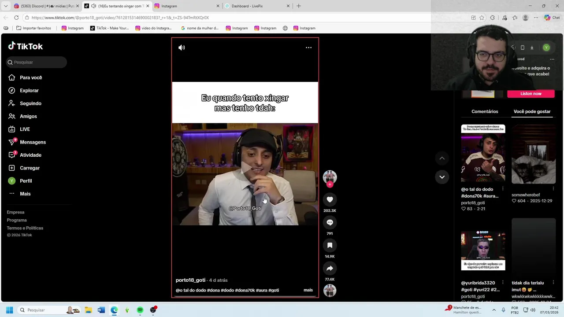The image size is (564, 317).
Task: Add page to favorites star icon
Action: click(x=482, y=18)
